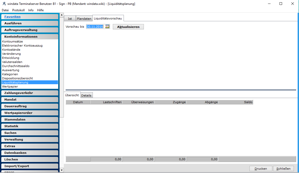The image size is (299, 173).
Task: Select Kontostände in the sidebar
Action: pyautogui.click(x=11, y=50)
